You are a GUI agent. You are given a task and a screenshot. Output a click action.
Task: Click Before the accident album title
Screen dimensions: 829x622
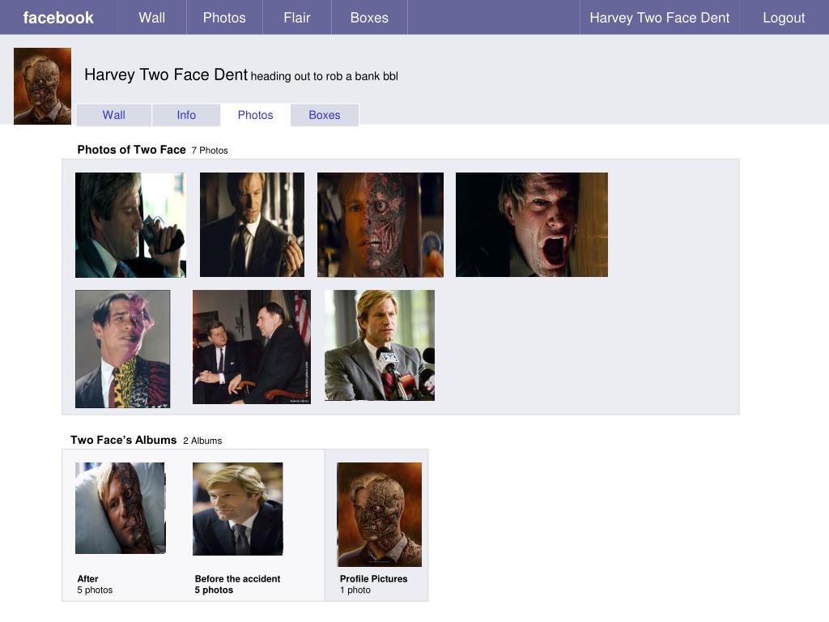click(237, 578)
